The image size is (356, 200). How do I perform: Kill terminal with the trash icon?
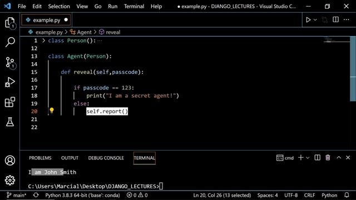click(x=328, y=158)
